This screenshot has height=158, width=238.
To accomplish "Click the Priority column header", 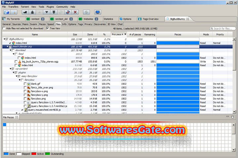I will point(220,35).
